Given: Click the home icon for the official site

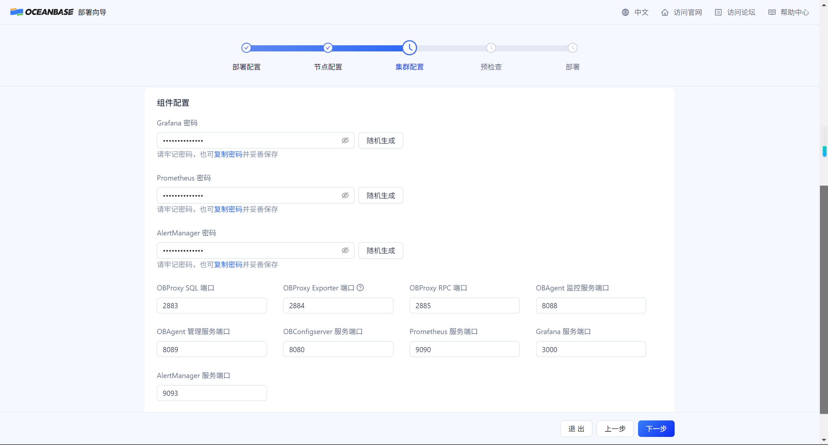Looking at the screenshot, I should pos(665,12).
